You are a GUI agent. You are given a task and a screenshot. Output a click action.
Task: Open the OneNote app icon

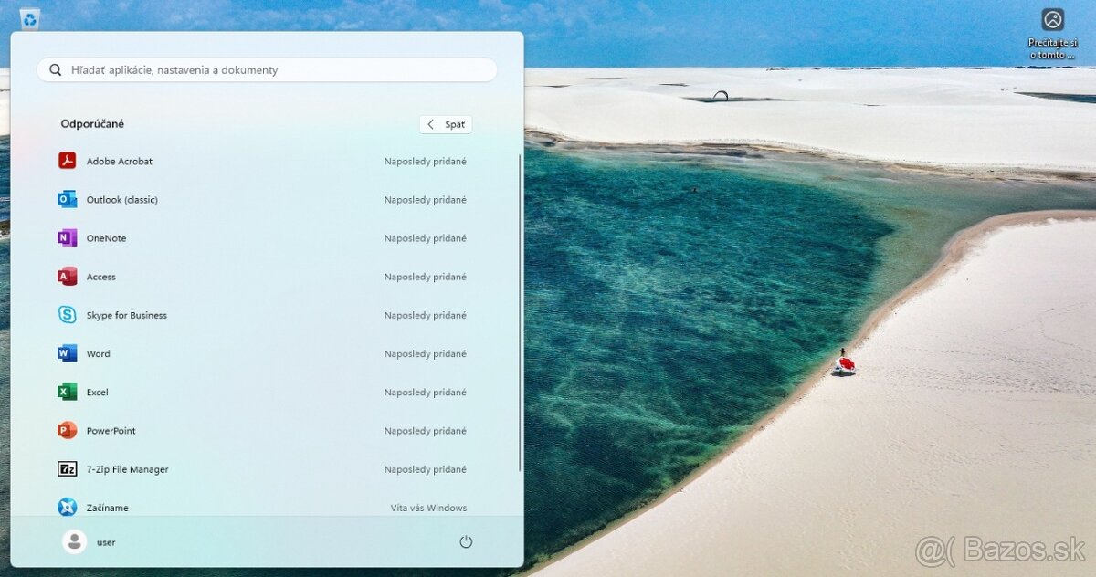click(x=68, y=238)
